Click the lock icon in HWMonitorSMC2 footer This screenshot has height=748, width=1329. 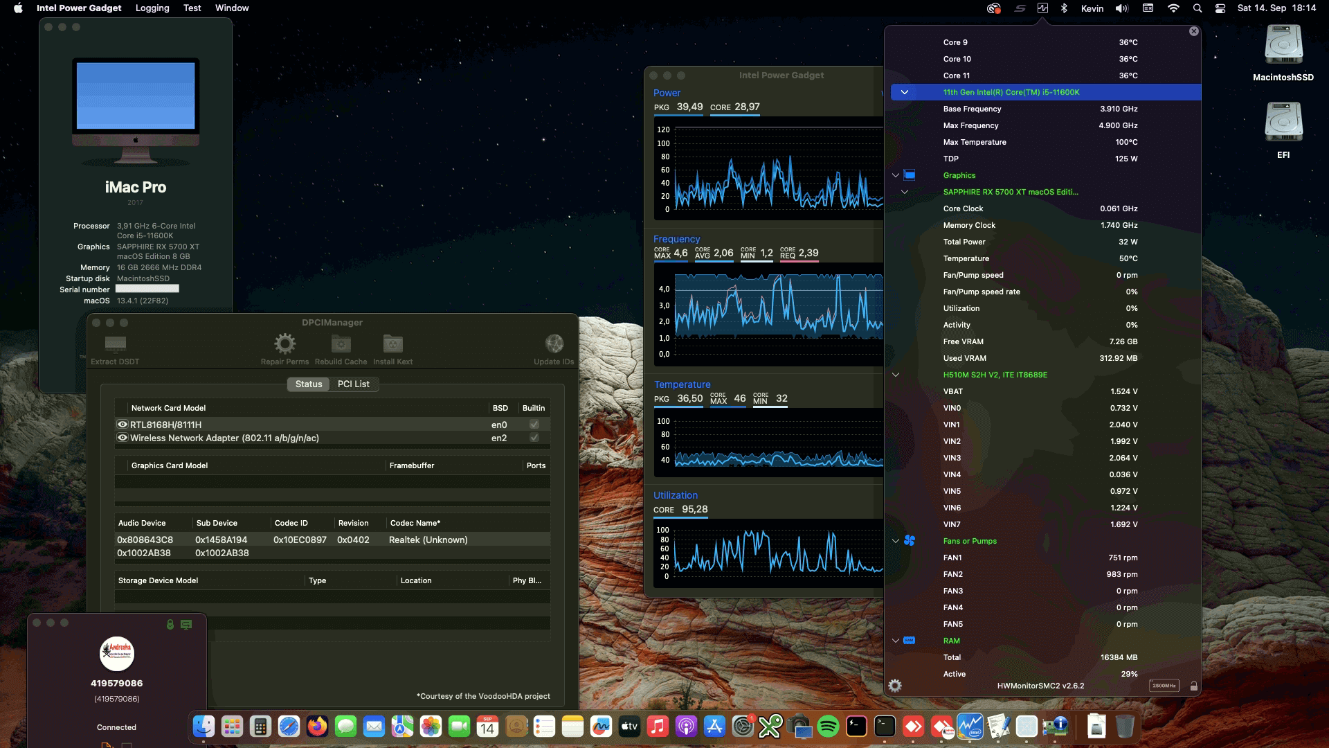[1193, 686]
